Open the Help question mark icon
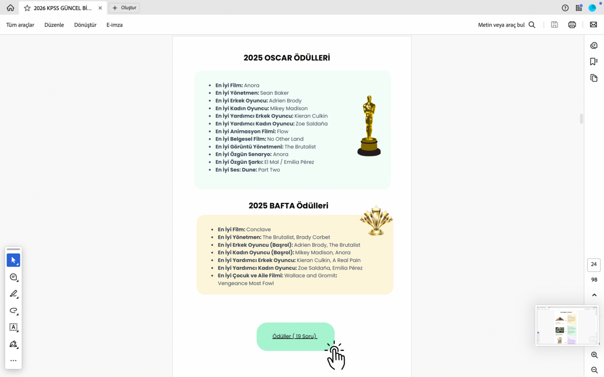 coord(565,8)
